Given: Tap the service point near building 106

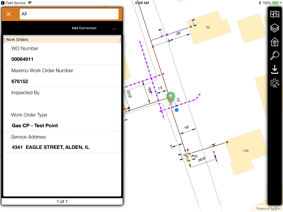Looking at the screenshot, I should (227, 142).
